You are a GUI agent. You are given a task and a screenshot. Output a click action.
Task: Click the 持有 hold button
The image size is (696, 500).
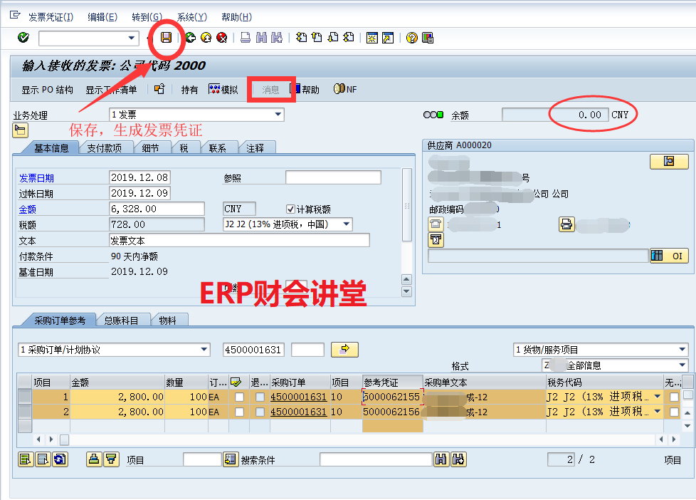pos(189,90)
